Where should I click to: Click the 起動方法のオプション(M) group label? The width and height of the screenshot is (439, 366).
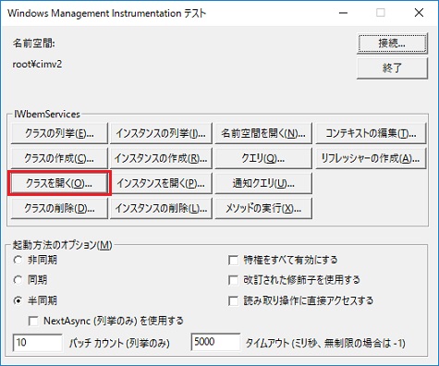point(62,245)
